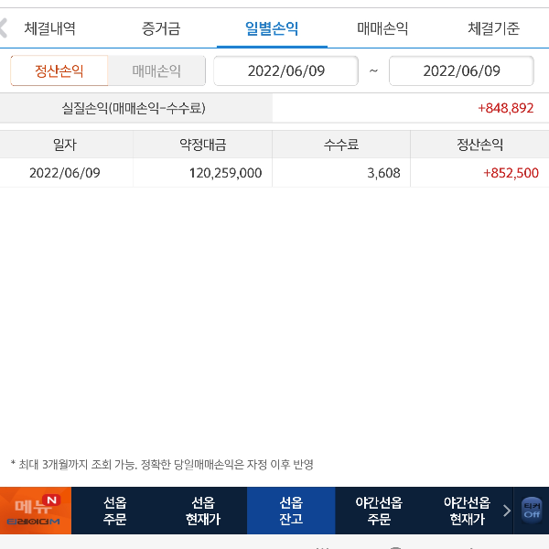Select the 정산손익 toggle option
This screenshot has width=549, height=549.
[x=59, y=70]
